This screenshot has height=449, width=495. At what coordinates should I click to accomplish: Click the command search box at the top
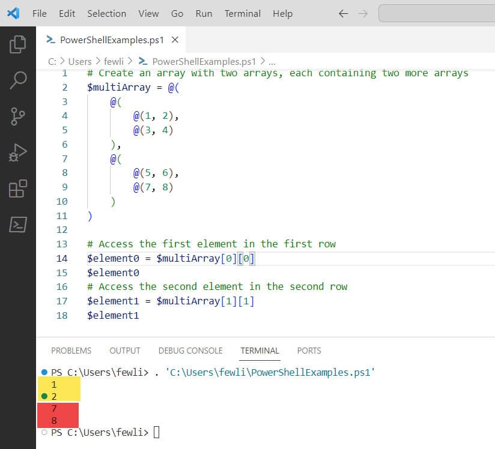tap(437, 13)
